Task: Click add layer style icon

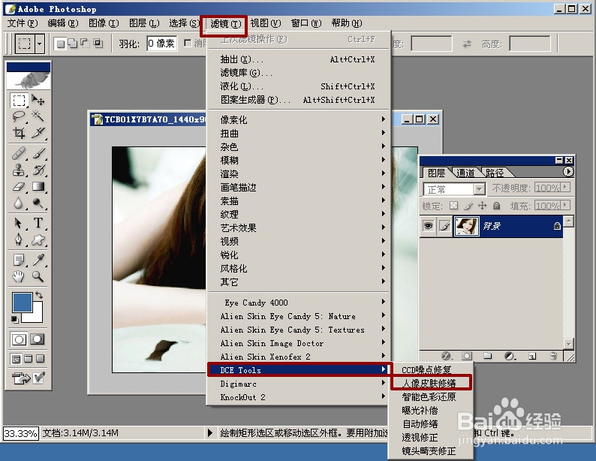Action: (x=446, y=356)
